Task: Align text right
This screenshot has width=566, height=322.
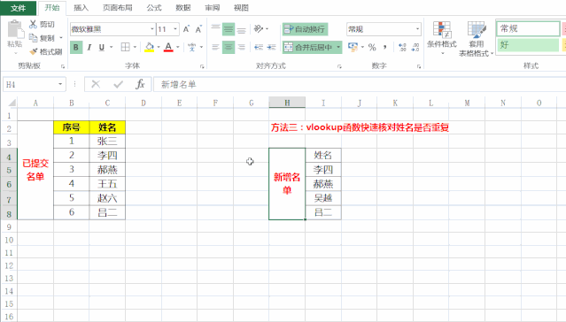Action: tap(242, 47)
